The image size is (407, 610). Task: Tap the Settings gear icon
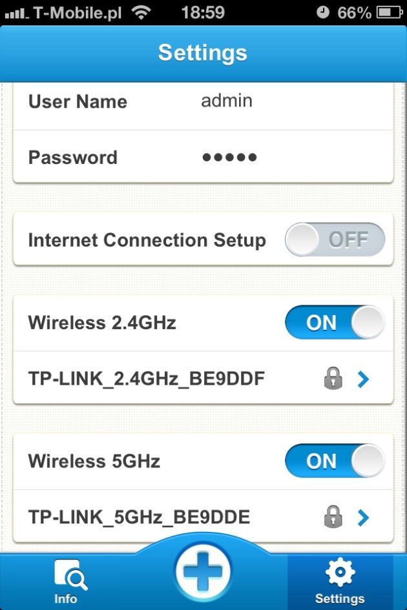(x=340, y=572)
